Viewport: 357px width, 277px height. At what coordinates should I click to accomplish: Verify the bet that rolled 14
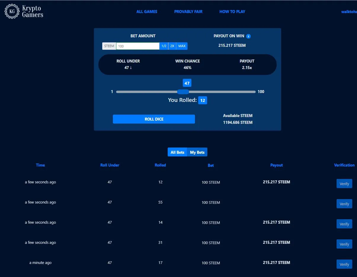tap(344, 224)
